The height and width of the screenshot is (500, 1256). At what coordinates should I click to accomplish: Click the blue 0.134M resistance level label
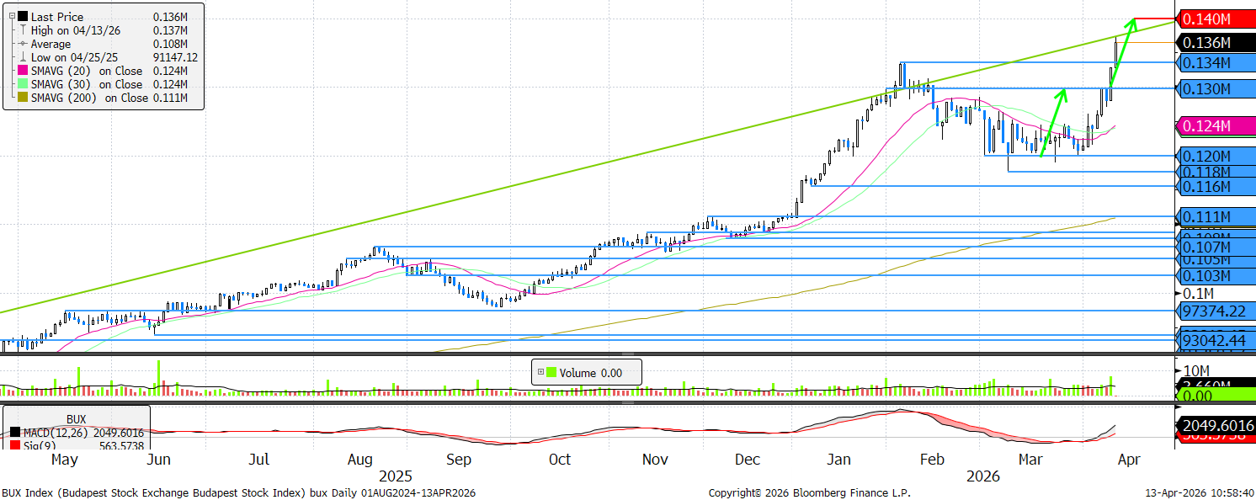pyautogui.click(x=1216, y=63)
